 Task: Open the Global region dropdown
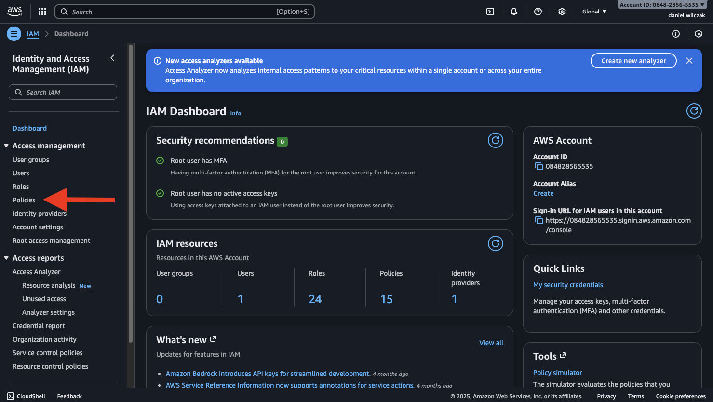[x=594, y=12]
